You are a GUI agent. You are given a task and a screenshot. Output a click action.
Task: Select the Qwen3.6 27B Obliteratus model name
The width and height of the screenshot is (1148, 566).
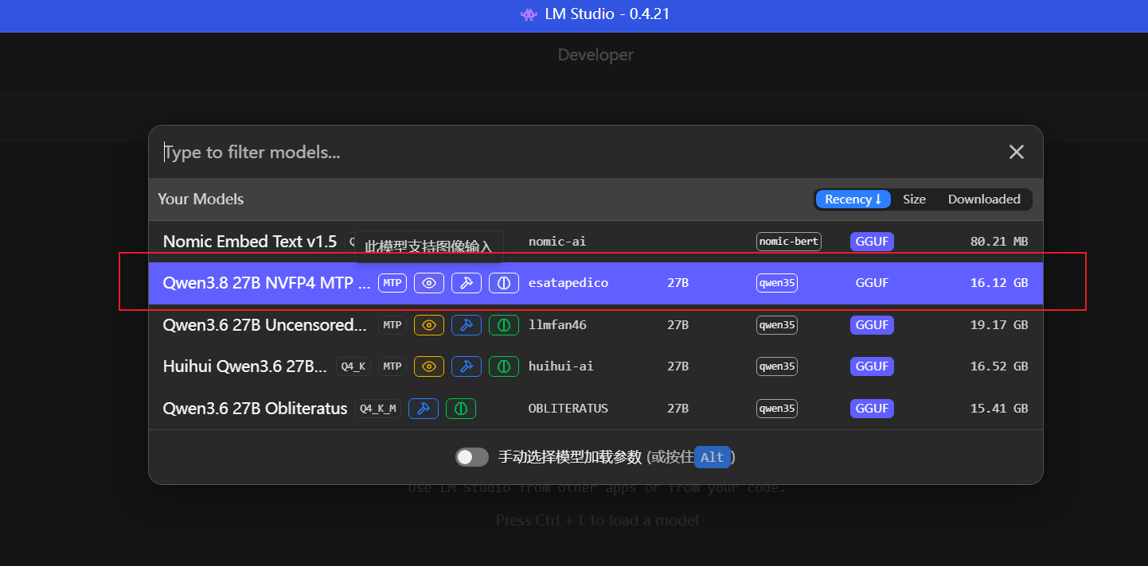pyautogui.click(x=256, y=408)
